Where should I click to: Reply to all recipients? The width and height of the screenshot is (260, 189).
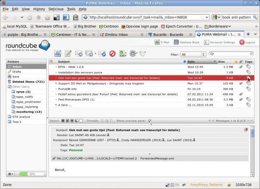point(89,53)
